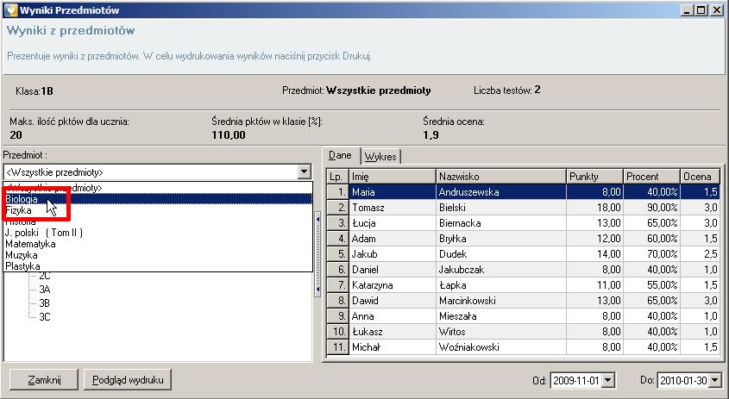Image resolution: width=729 pixels, height=399 pixels.
Task: Click the Wyniki Przedmiotów title bar icon
Action: tap(10, 9)
